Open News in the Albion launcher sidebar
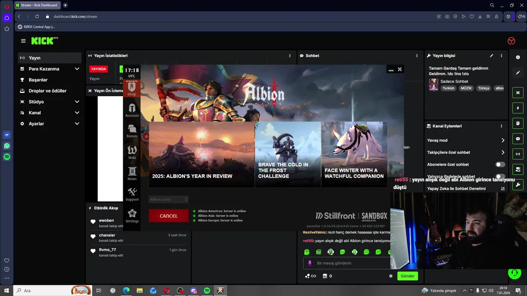The height and width of the screenshot is (296, 527). click(x=132, y=173)
